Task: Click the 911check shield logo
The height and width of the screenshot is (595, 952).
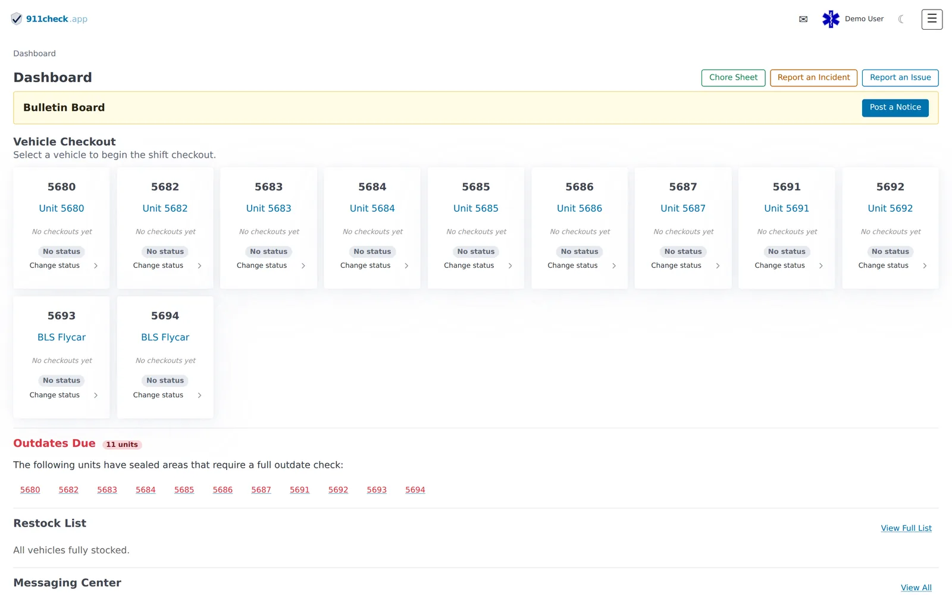Action: (17, 19)
